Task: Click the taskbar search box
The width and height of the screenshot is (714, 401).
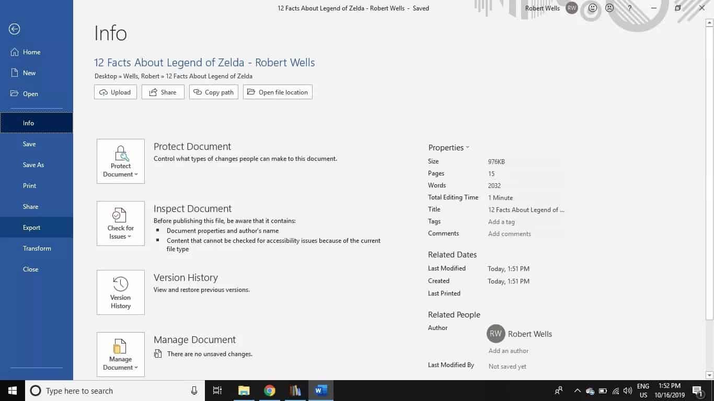Action: [x=114, y=391]
